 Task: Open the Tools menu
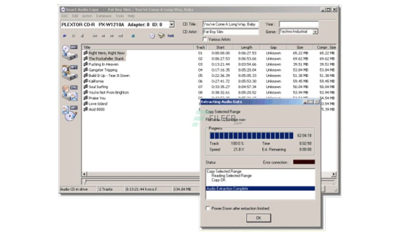119,16
